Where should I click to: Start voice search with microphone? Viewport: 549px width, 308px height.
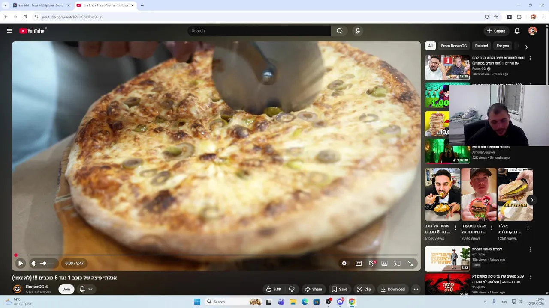point(358,31)
